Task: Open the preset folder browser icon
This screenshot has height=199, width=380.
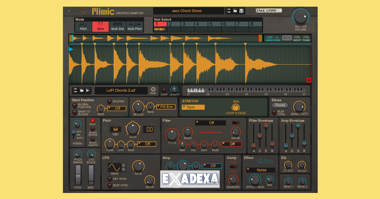Action: point(235,10)
